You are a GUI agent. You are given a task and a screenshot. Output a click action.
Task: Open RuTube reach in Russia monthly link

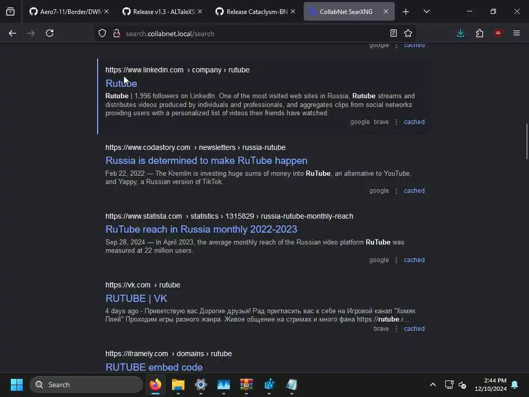pos(201,229)
